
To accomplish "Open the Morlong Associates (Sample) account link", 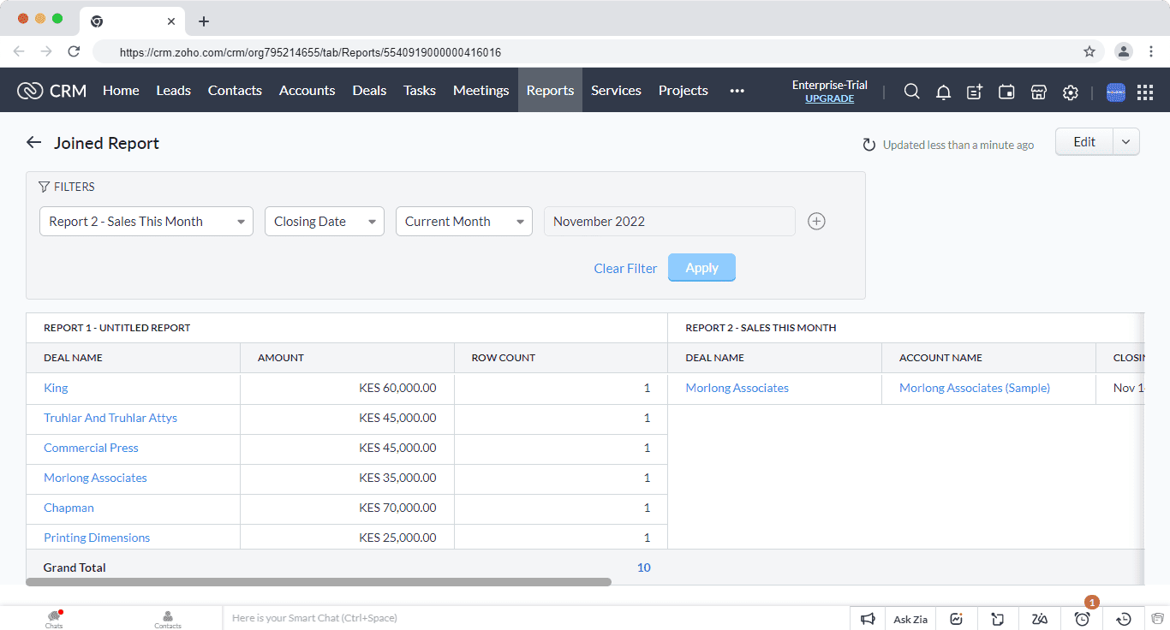I will pos(975,388).
